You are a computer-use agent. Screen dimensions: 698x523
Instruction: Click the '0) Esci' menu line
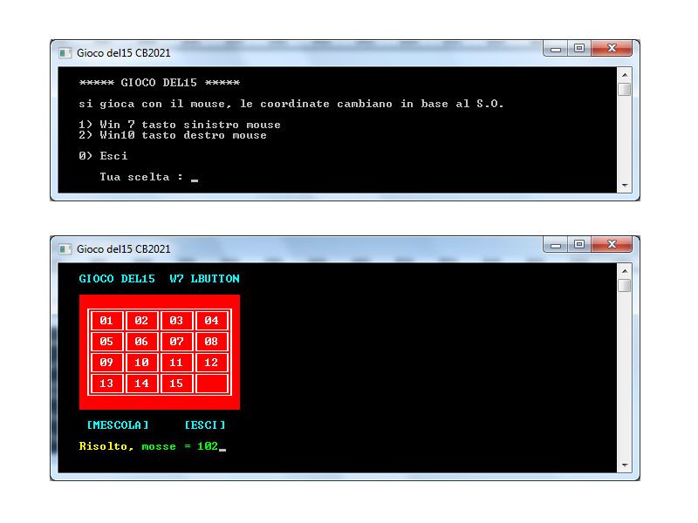103,156
